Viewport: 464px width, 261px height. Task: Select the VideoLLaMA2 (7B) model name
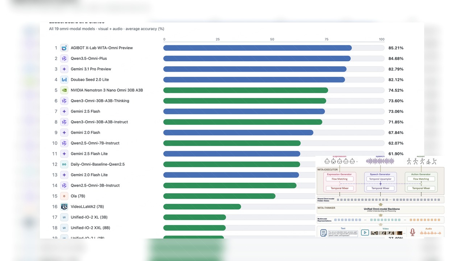pyautogui.click(x=87, y=207)
